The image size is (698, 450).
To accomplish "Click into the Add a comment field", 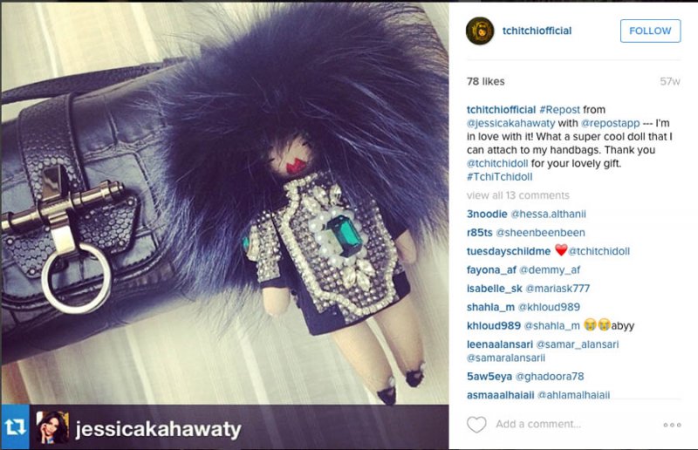I will point(574,424).
